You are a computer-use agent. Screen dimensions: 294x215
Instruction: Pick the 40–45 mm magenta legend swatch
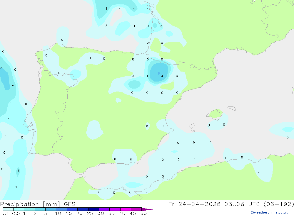pos(126,209)
